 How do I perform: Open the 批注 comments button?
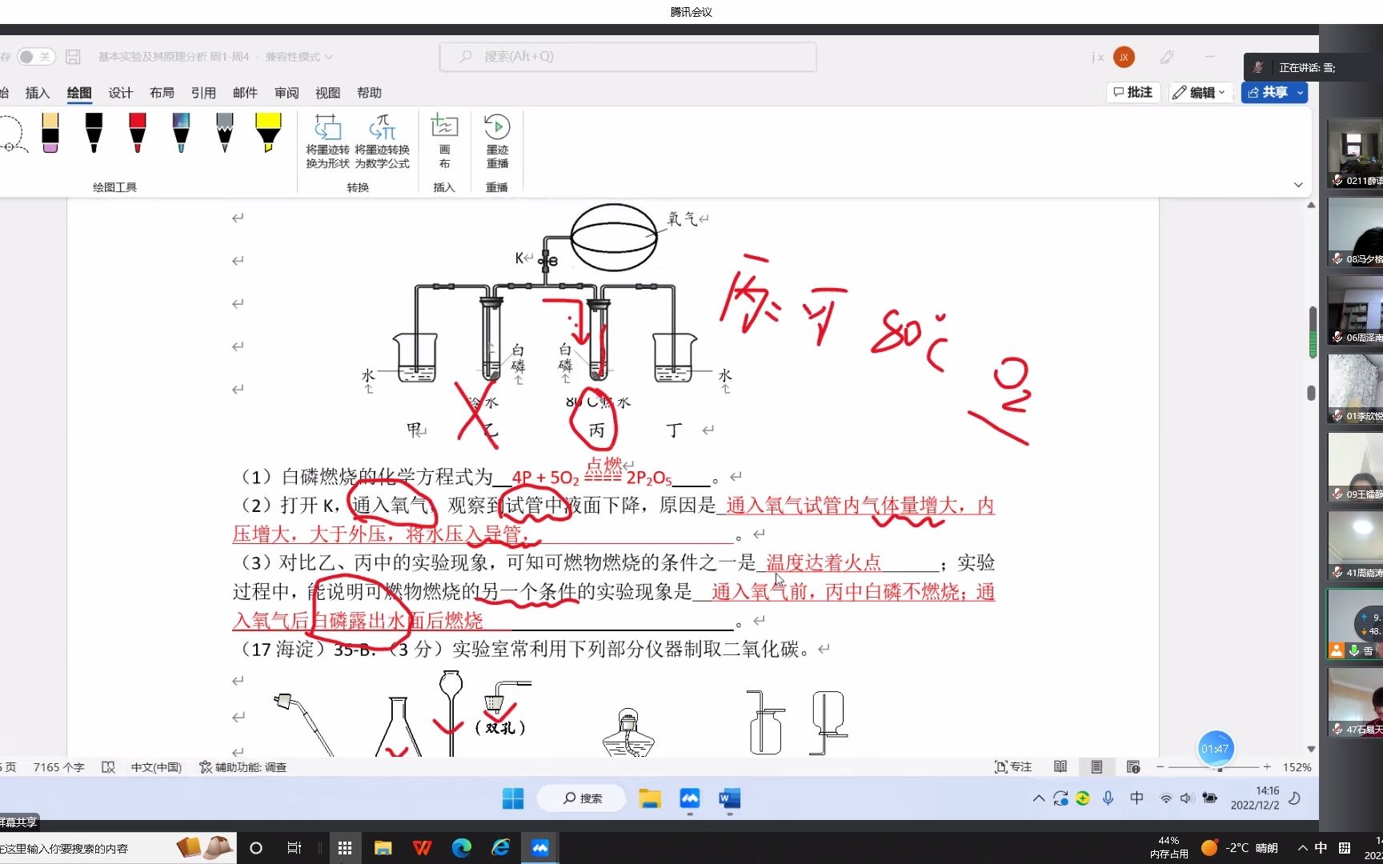pos(1133,93)
